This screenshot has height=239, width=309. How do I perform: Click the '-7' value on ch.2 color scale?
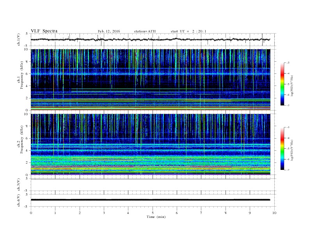(x=288, y=170)
